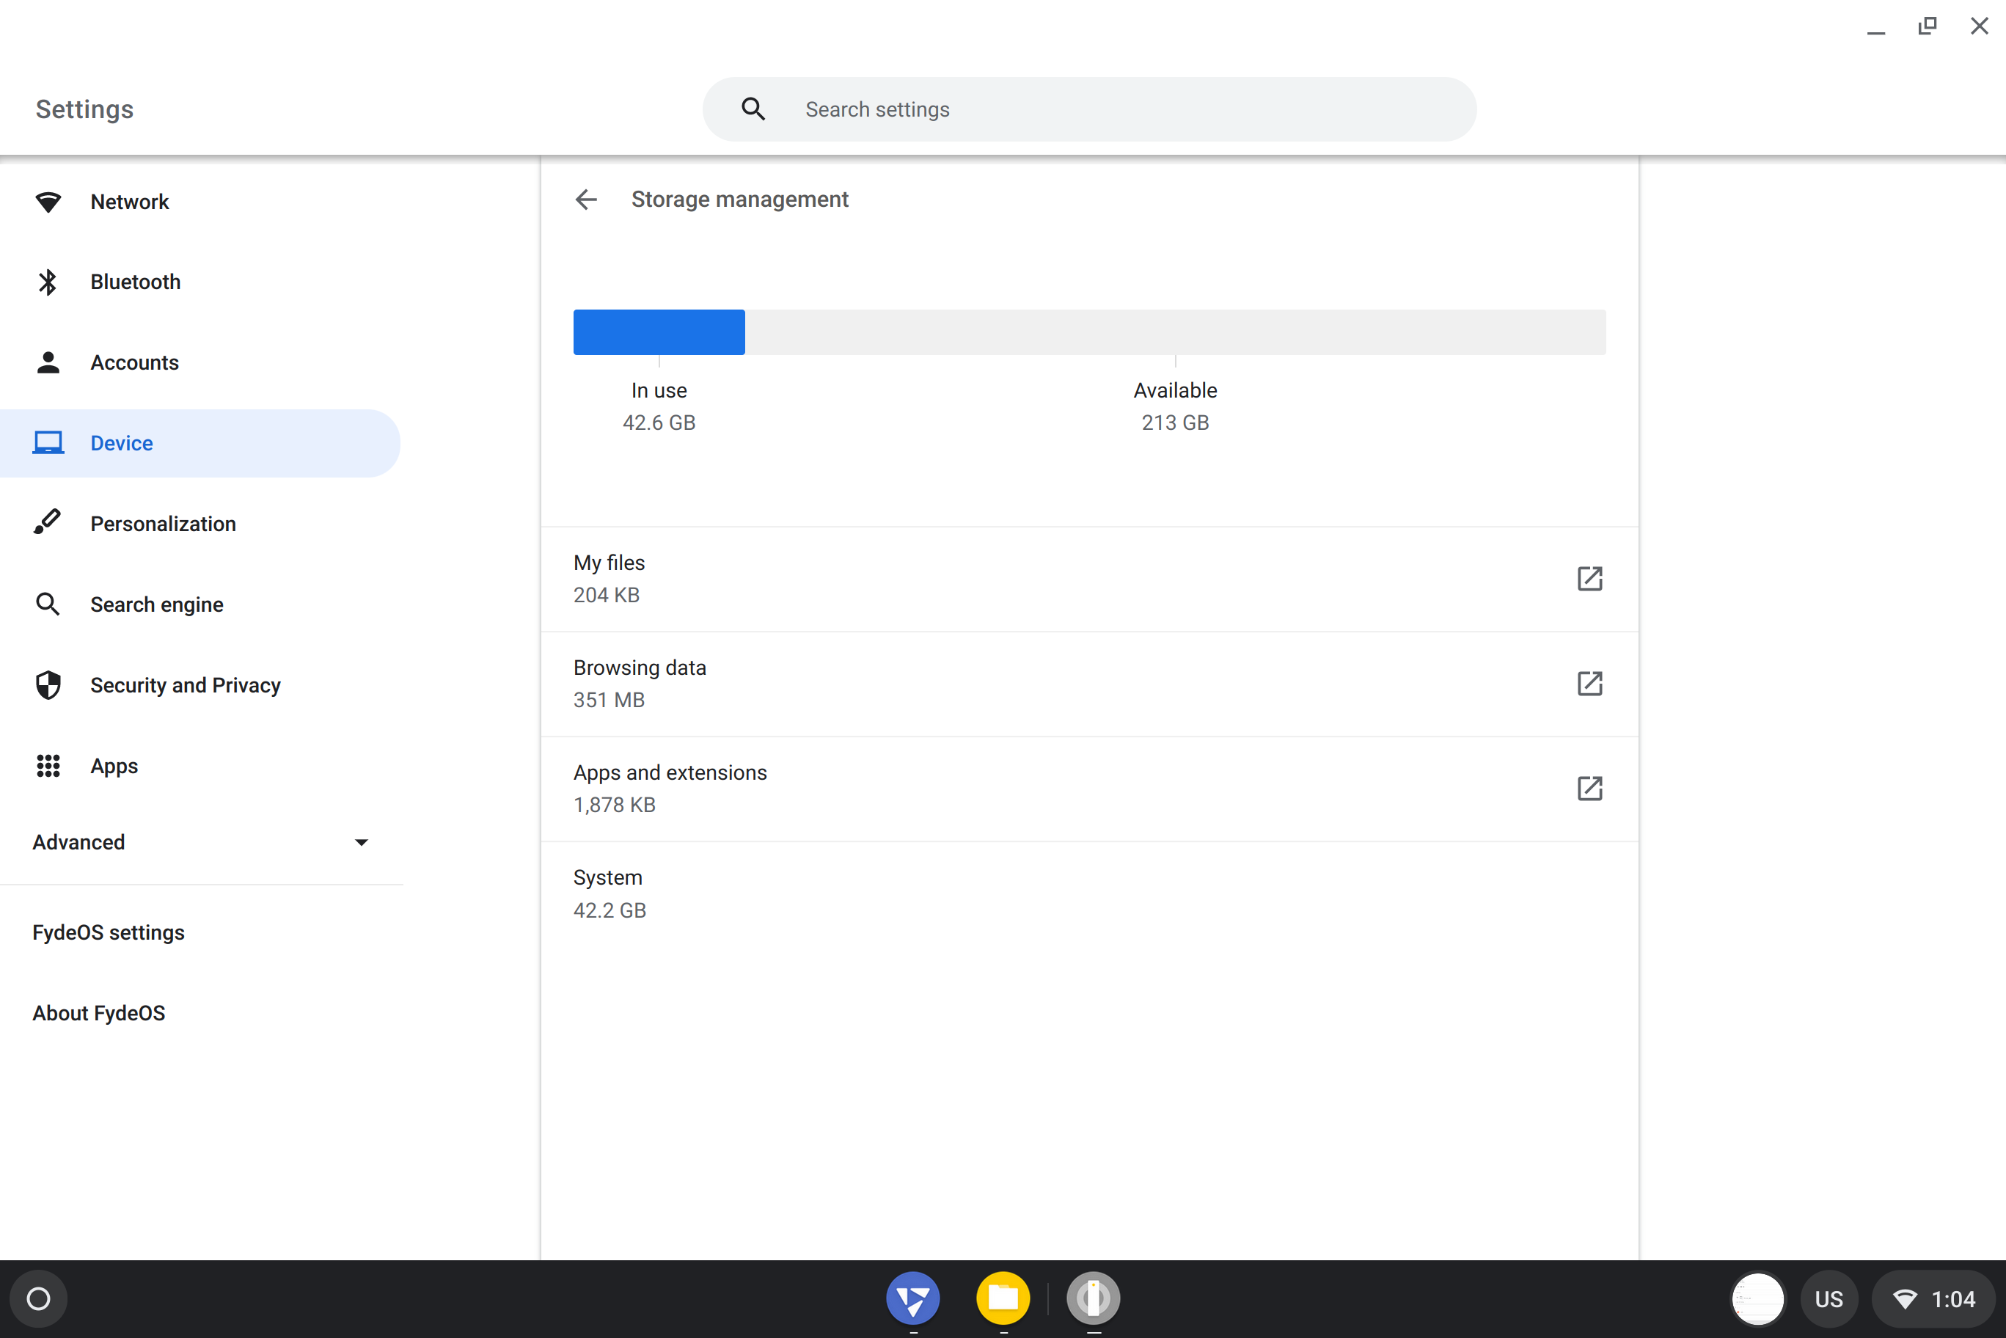Click the Bluetooth icon in sidebar
The image size is (2006, 1338).
coord(48,282)
